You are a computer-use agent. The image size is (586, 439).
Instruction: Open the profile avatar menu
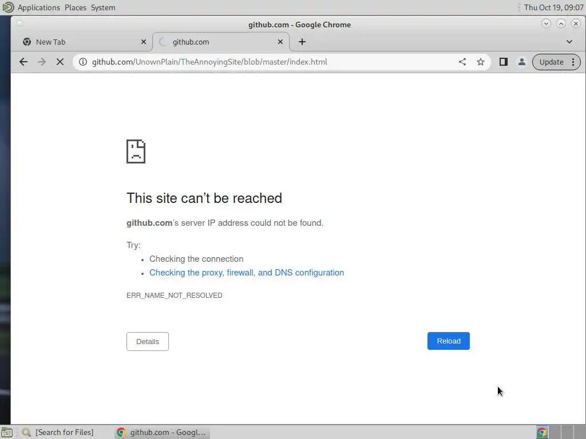[522, 62]
